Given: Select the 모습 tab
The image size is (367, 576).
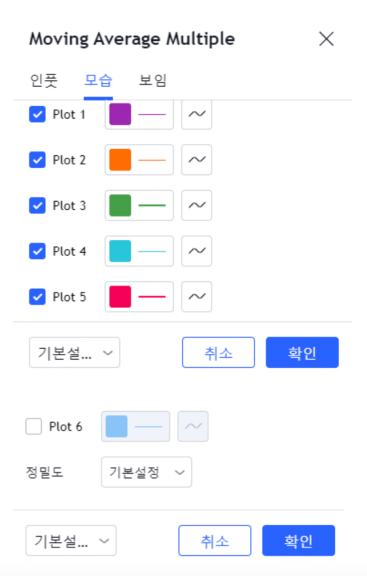Looking at the screenshot, I should tap(98, 80).
